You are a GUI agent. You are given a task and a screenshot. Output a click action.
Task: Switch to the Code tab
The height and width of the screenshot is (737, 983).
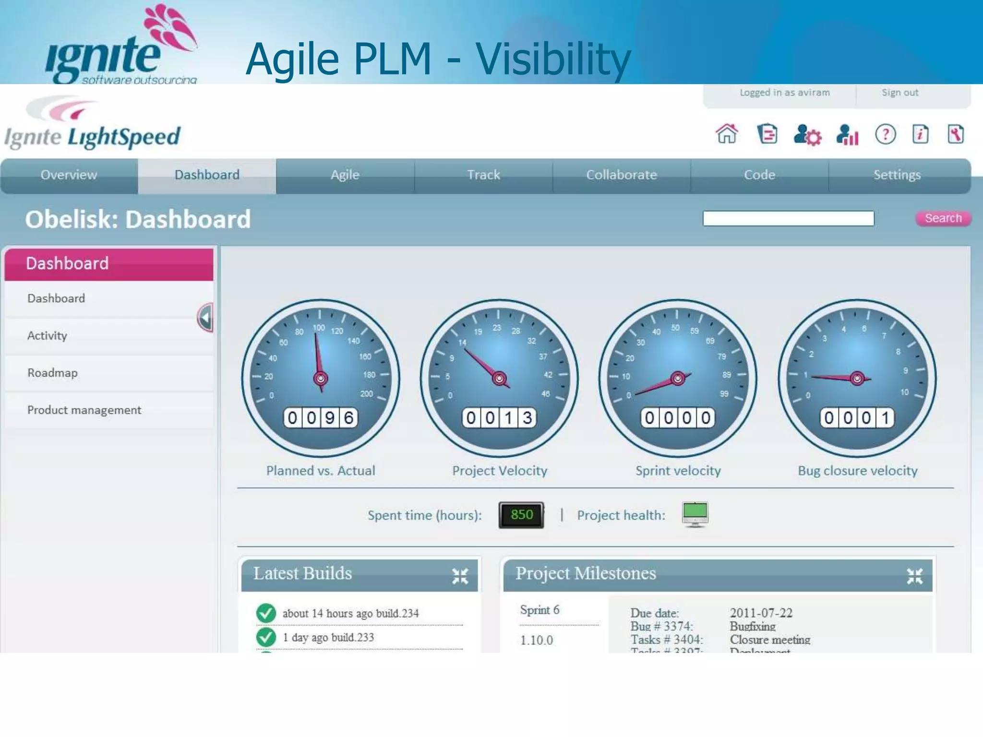(759, 175)
